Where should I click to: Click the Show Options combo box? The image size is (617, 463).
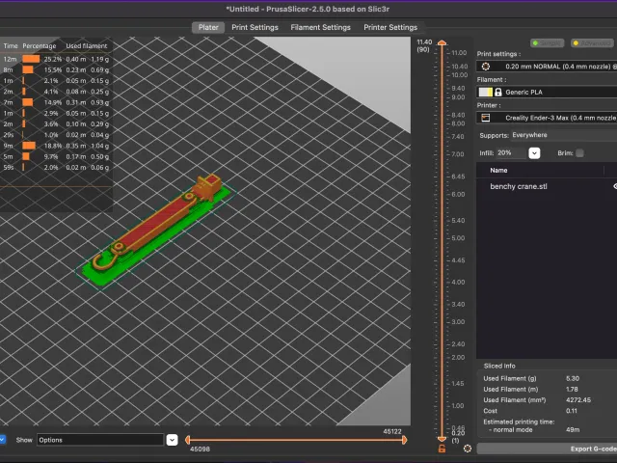coord(100,440)
